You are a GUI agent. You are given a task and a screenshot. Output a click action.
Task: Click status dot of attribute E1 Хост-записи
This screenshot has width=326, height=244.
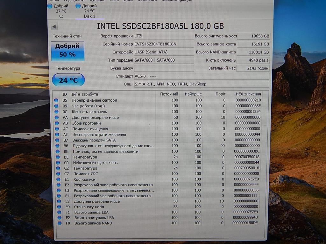(59, 179)
